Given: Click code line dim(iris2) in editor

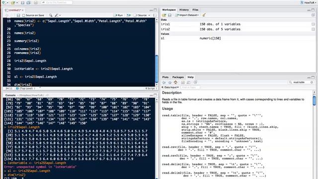Looking at the screenshot, I should 23,85.
